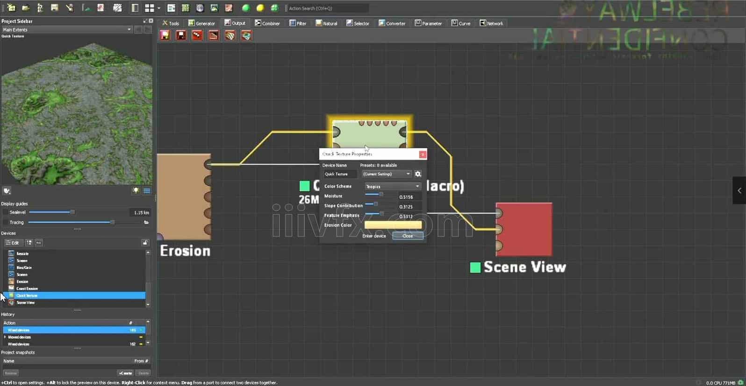Switch to the Network device tab
The width and height of the screenshot is (746, 386).
491,23
